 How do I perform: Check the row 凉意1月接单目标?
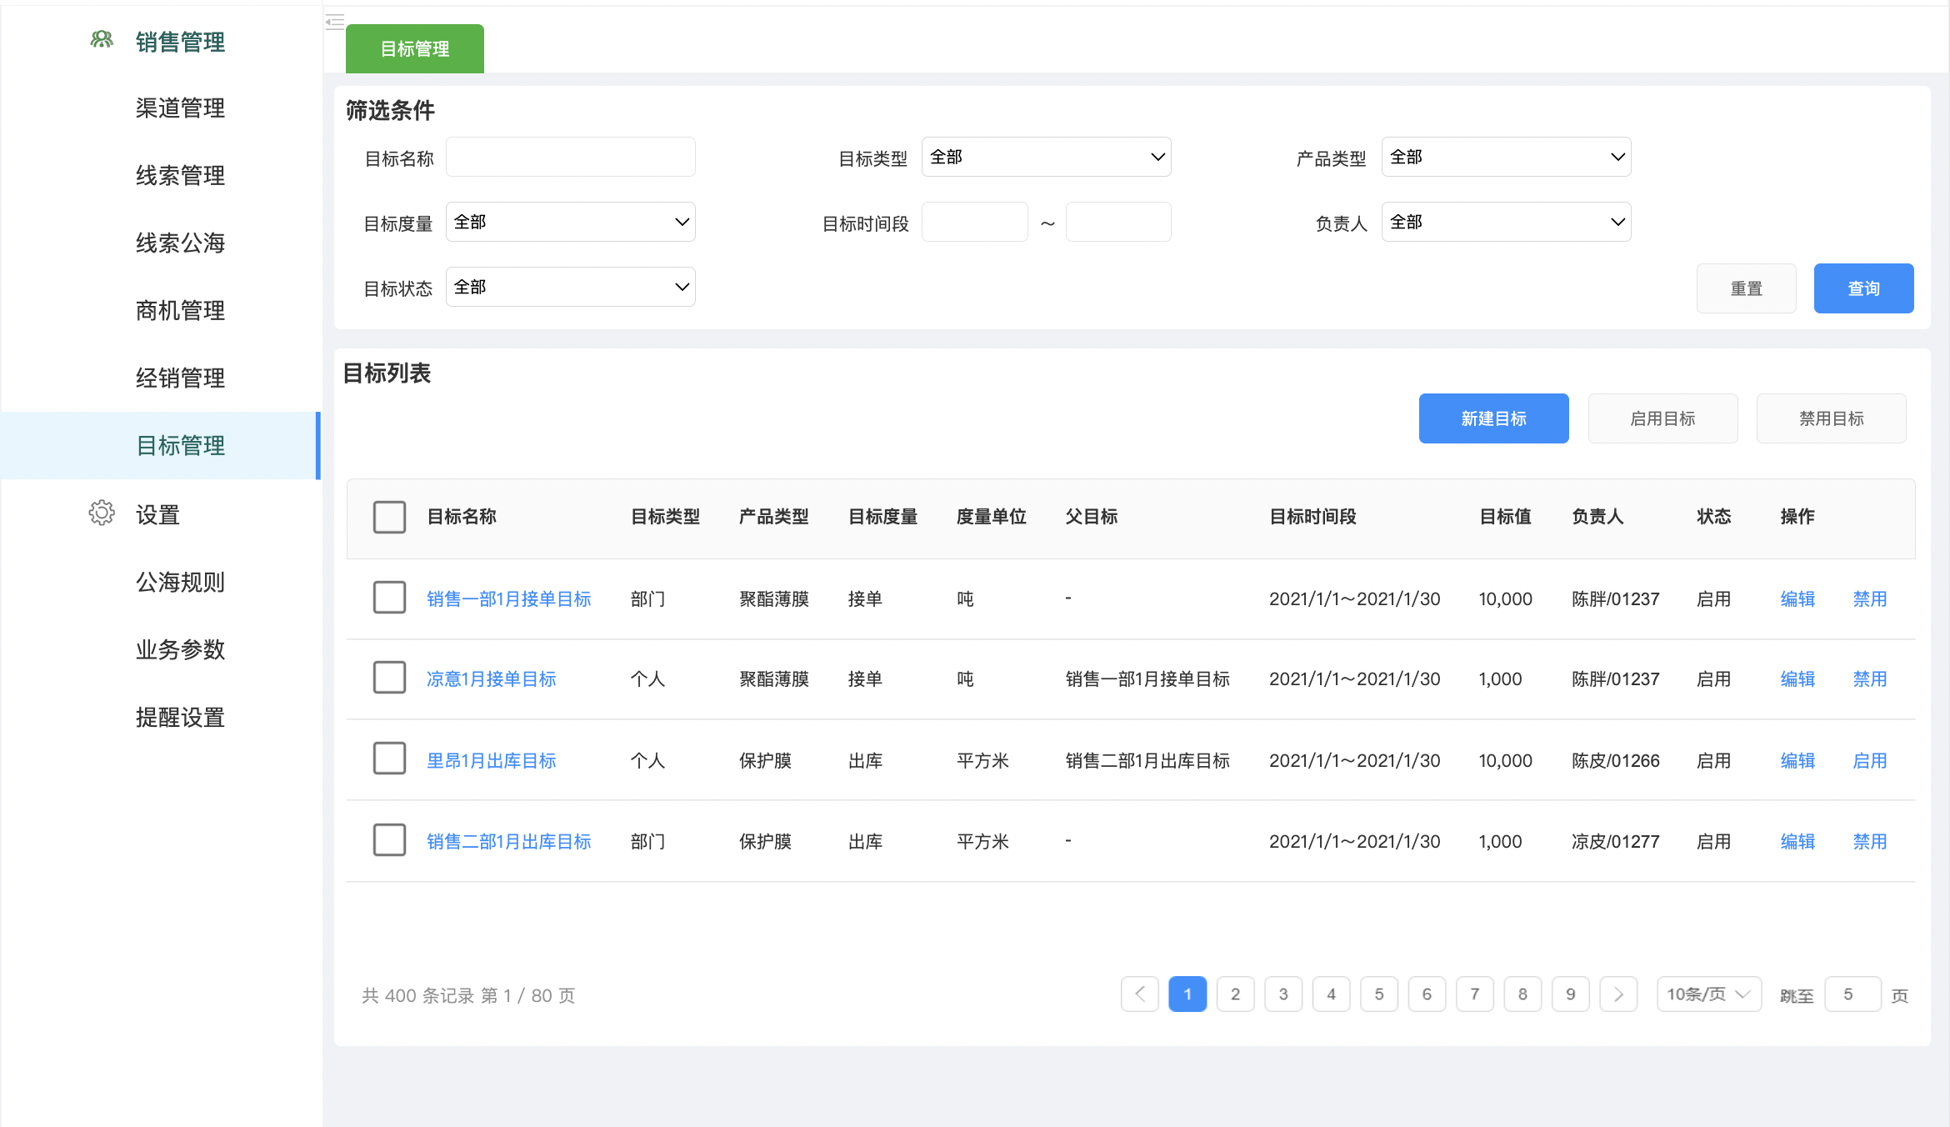coord(389,678)
